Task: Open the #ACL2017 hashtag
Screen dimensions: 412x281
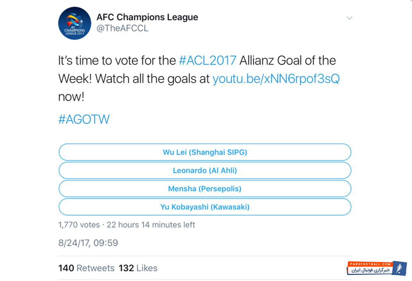Action: (x=207, y=61)
